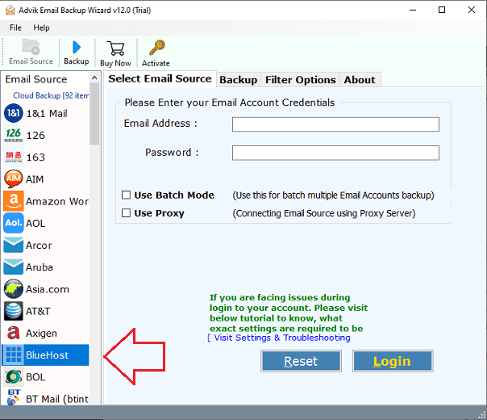This screenshot has width=487, height=420.
Task: Select the 126 mail source icon
Action: point(14,135)
